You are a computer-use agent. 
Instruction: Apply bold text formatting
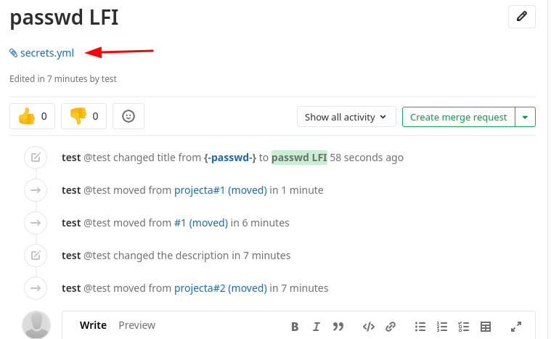point(295,327)
